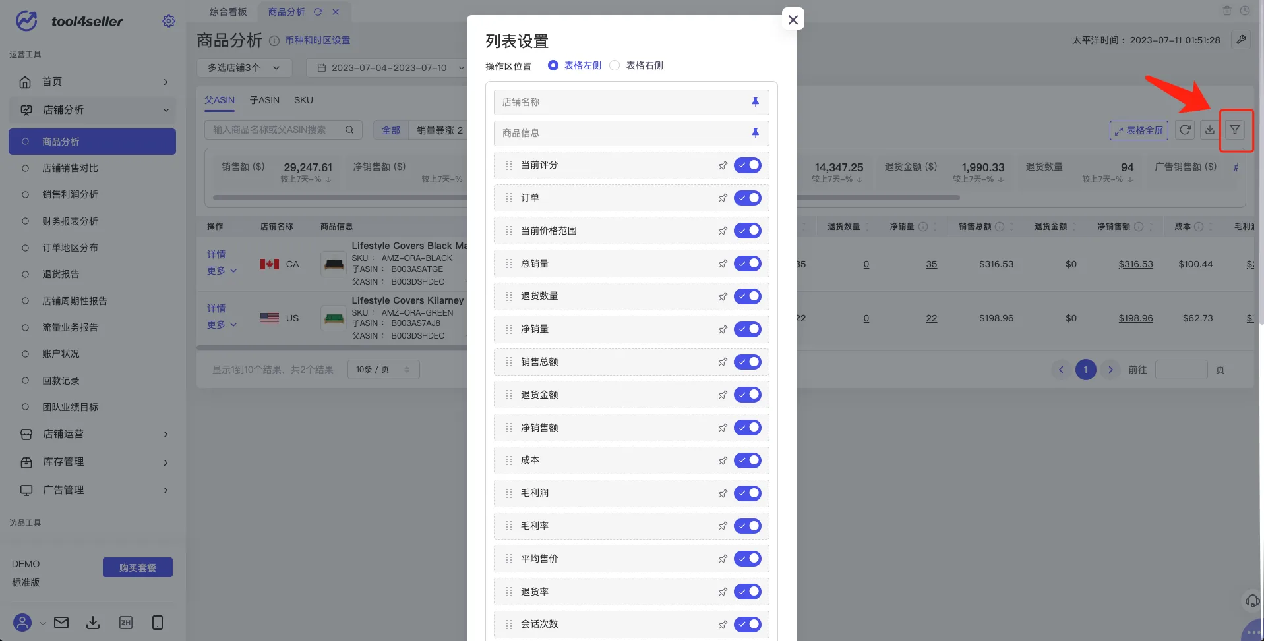
Task: Open 退货报告 in sidebar
Action: coord(61,274)
